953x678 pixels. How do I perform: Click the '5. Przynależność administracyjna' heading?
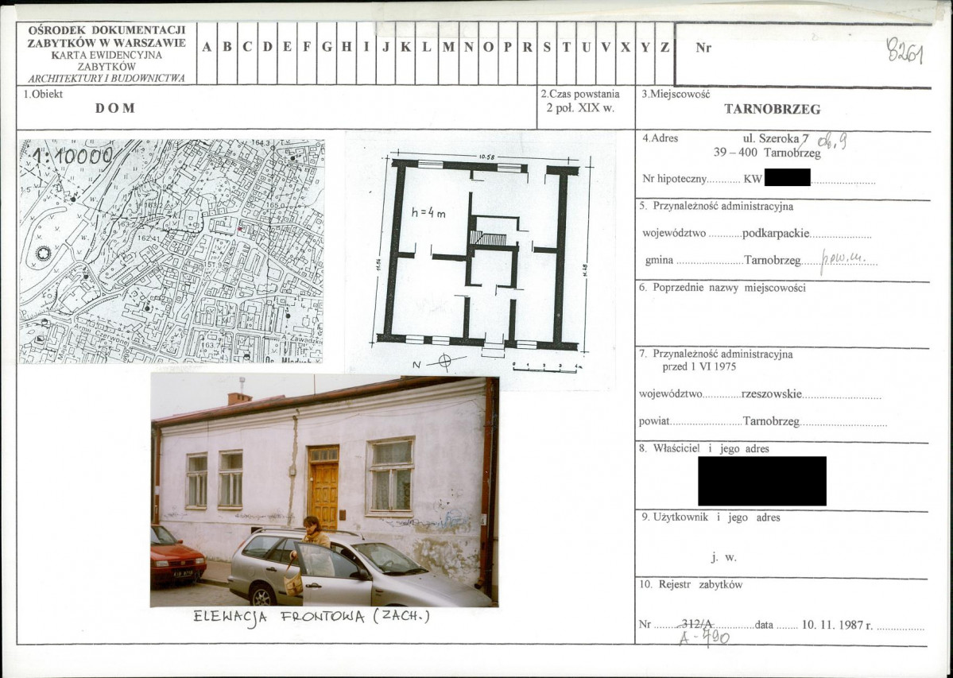[716, 206]
